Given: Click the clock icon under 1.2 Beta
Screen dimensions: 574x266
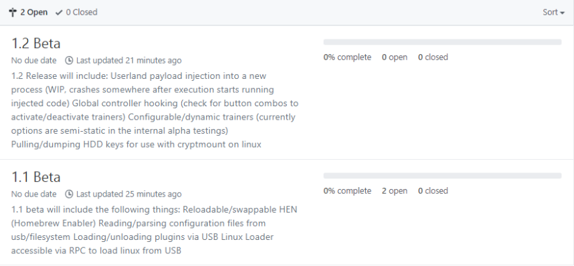Looking at the screenshot, I should pos(69,60).
